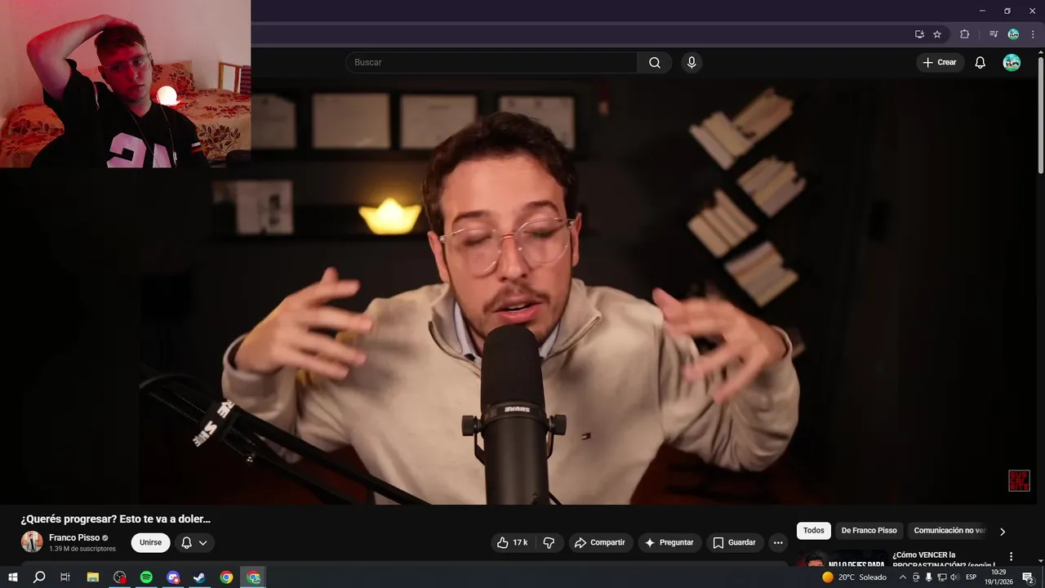This screenshot has height=588, width=1045.
Task: Open the recording app icon next to File Explorer
Action: click(x=120, y=577)
